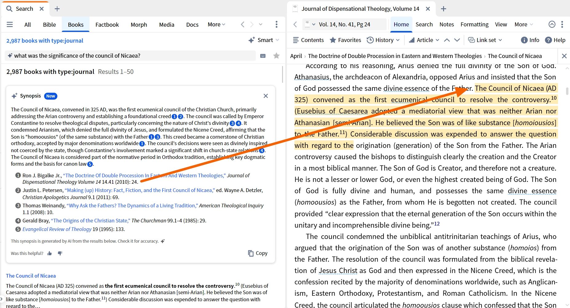
Task: Open footnote 12 in the article
Action: pos(437,224)
